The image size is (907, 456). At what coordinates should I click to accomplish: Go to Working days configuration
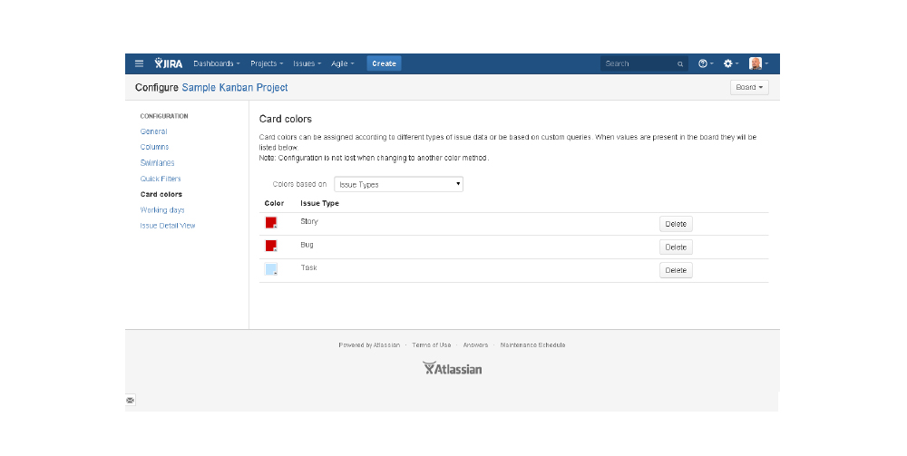tap(162, 209)
